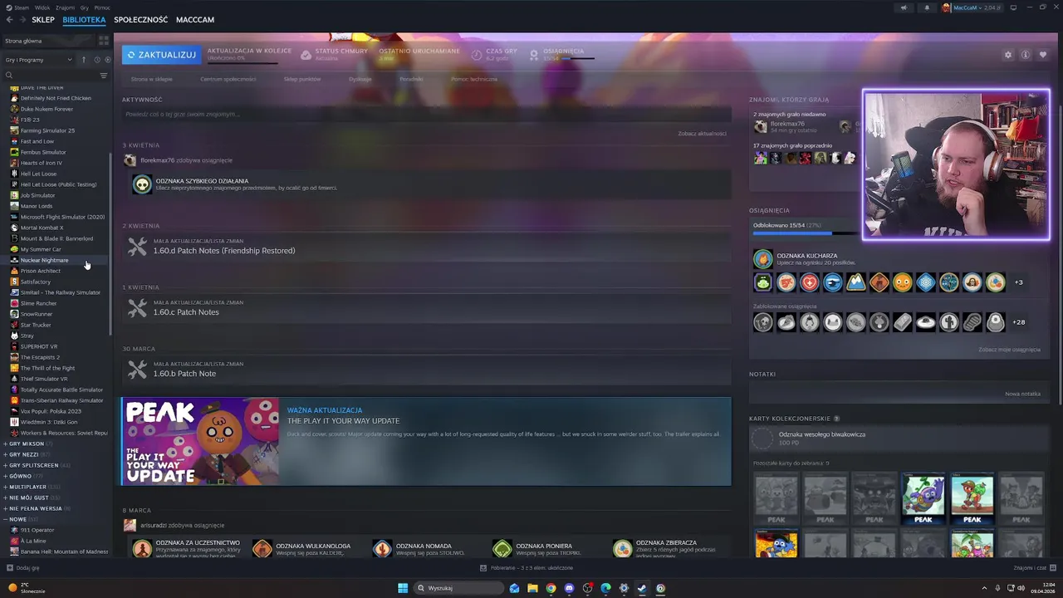The image size is (1063, 598).
Task: Open the MACCCAM profile tab
Action: (195, 19)
